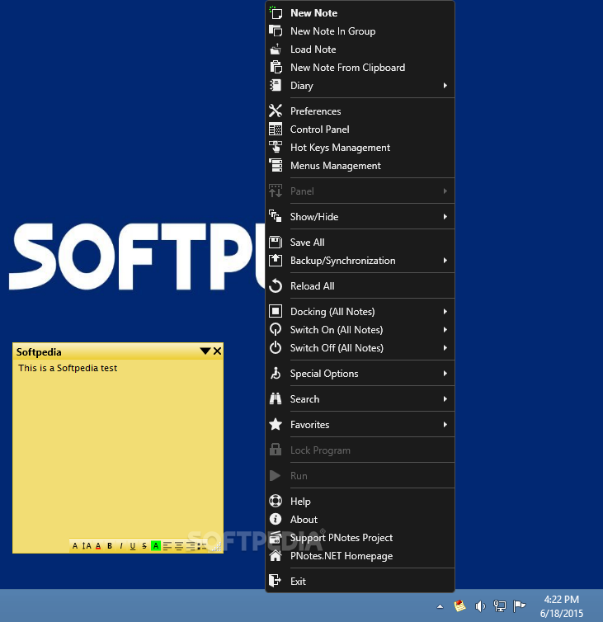Image resolution: width=603 pixels, height=622 pixels.
Task: Click the green highlight color button
Action: (156, 546)
